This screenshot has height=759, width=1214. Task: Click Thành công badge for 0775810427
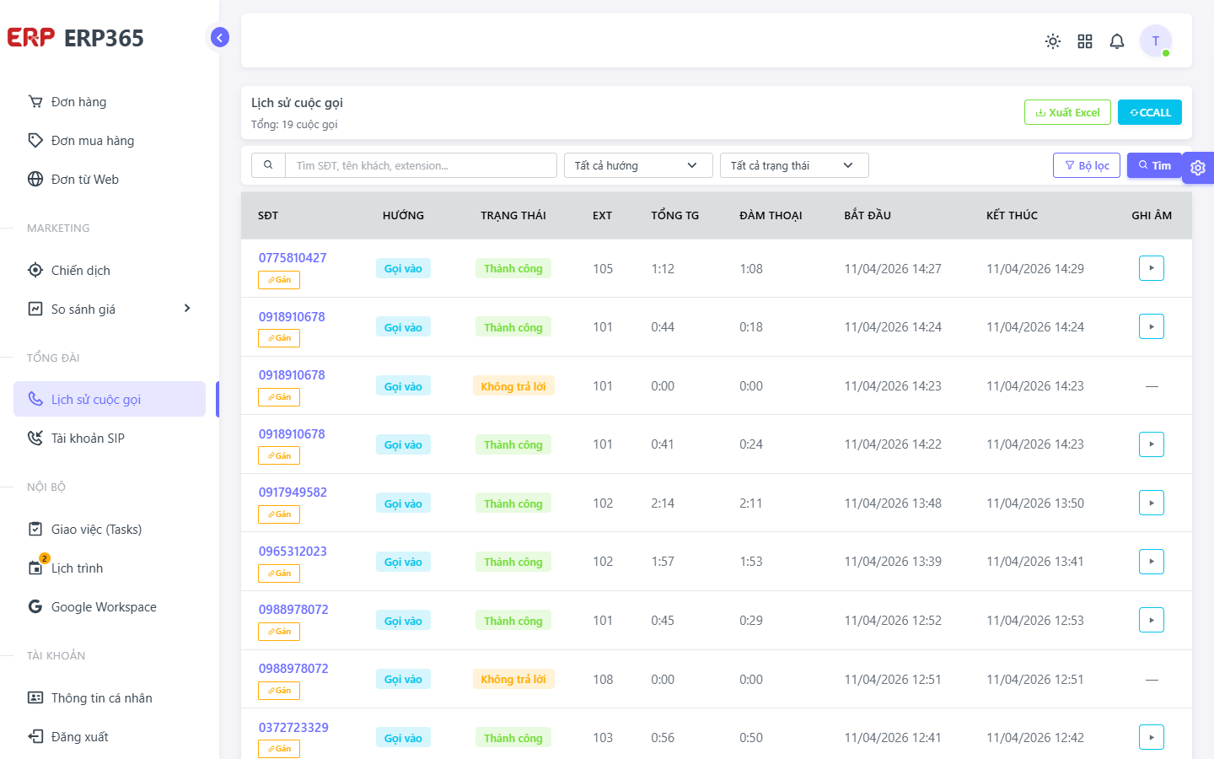click(x=513, y=268)
